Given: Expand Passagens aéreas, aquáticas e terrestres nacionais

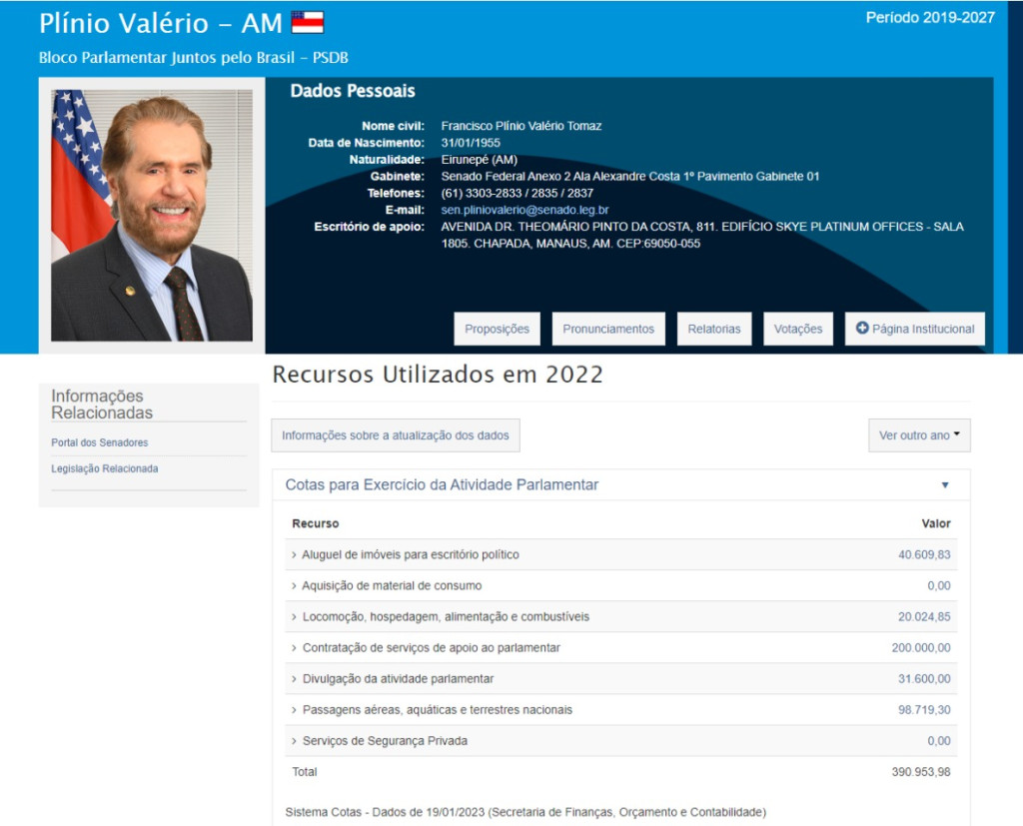Looking at the screenshot, I should 437,709.
